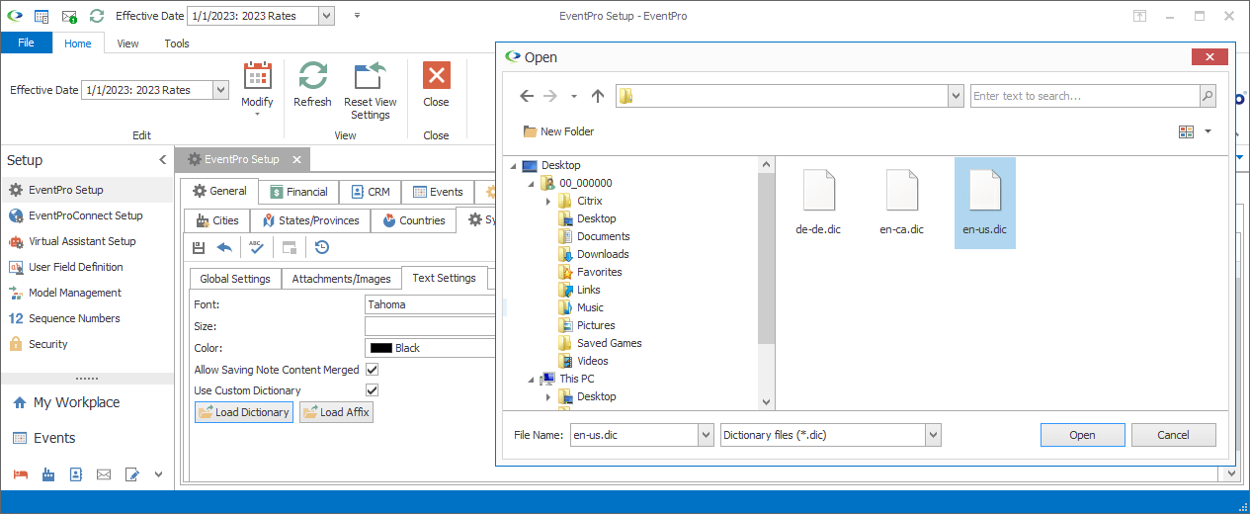Open Effective Date dropdown in title bar

tap(327, 16)
